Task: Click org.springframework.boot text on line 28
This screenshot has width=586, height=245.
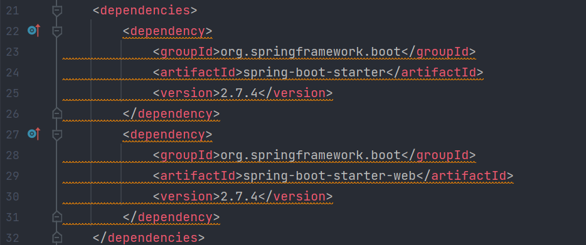Action: [311, 155]
